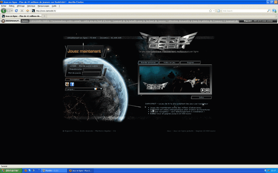This screenshot has height=173, width=278.
Task: Click the trailer video thumbnail
Action: [x=175, y=79]
